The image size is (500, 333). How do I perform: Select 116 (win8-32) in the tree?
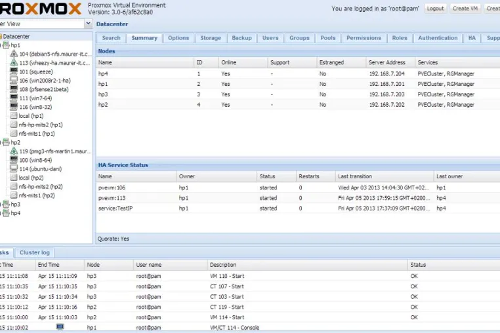(35, 107)
